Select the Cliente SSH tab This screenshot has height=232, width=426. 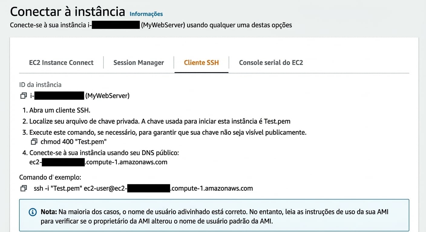click(x=201, y=63)
